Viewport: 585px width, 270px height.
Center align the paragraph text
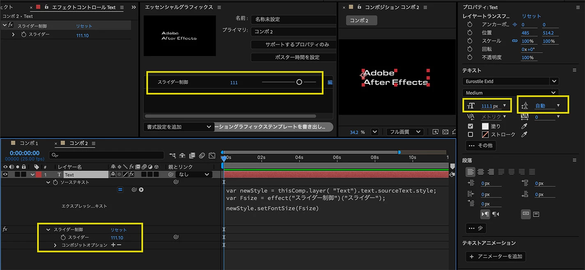(481, 172)
